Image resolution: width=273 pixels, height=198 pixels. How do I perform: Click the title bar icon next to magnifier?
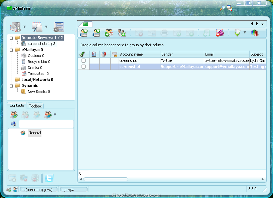pyautogui.click(x=230, y=8)
